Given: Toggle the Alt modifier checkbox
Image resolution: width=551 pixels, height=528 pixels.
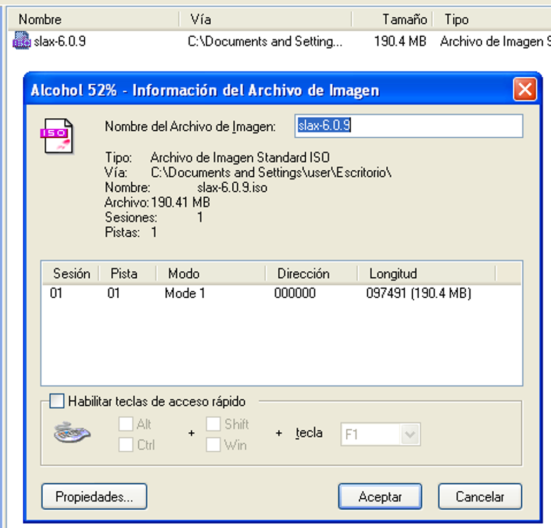Looking at the screenshot, I should 126,424.
